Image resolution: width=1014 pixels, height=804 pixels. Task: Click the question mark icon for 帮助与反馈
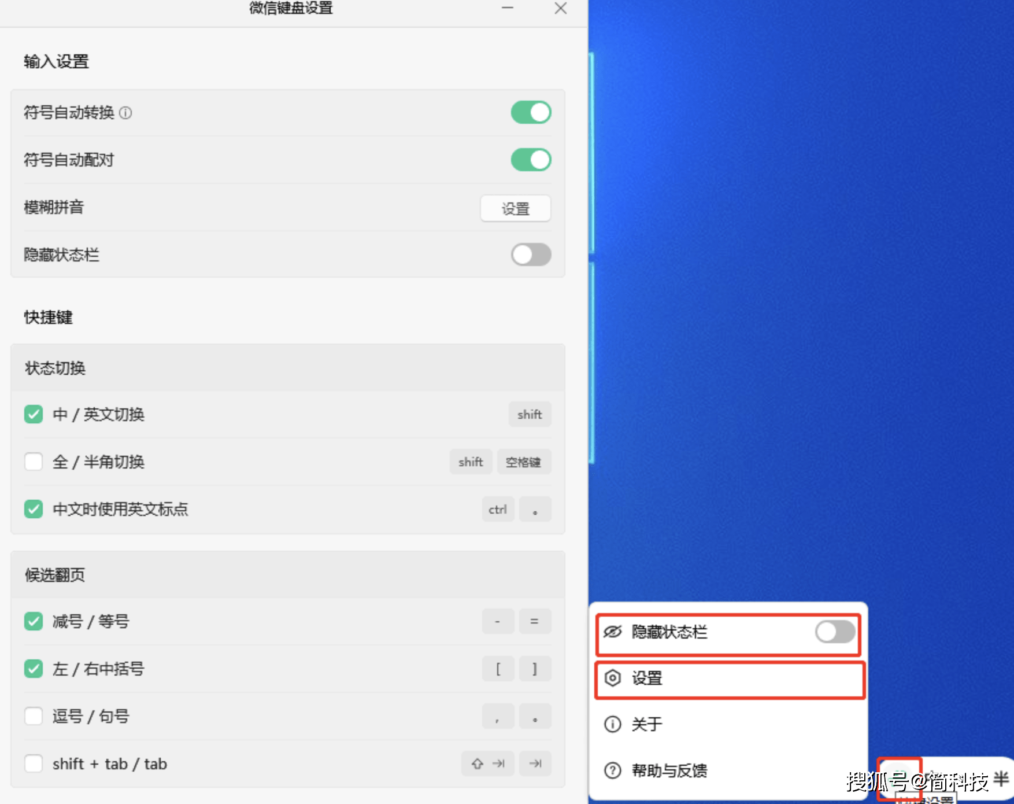[x=612, y=770]
